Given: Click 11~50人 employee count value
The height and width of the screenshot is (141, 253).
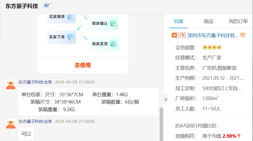Looking at the screenshot, I should 212,109.
